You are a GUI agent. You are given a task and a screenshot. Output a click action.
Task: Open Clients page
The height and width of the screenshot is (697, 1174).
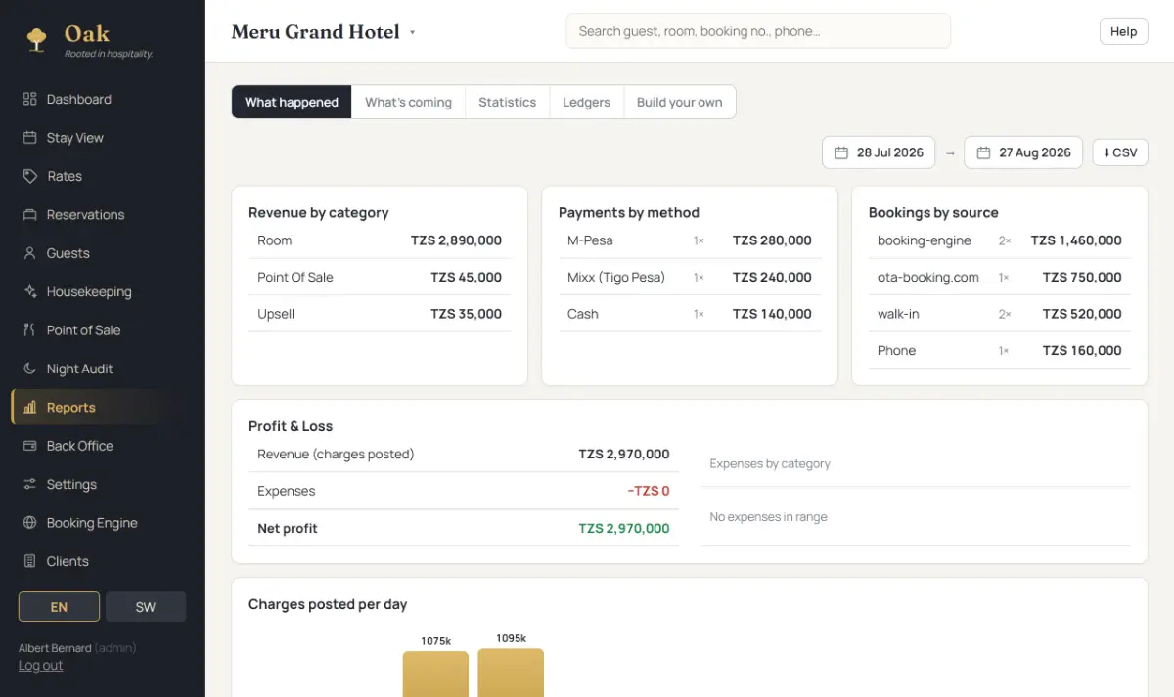pyautogui.click(x=68, y=561)
